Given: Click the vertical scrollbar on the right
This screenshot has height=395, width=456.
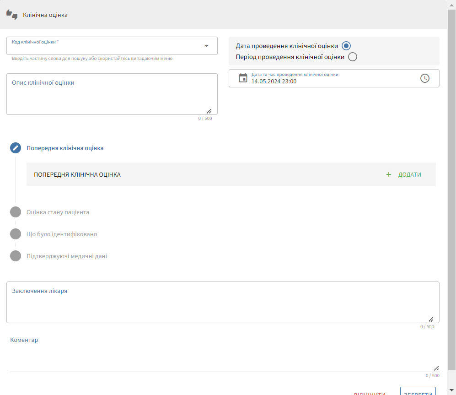Looking at the screenshot, I should (451, 183).
